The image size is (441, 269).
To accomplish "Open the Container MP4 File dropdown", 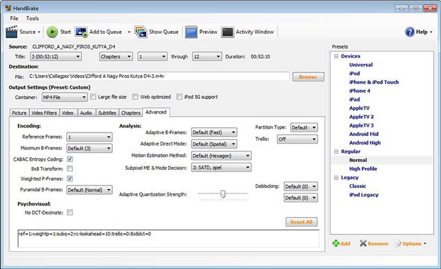I will click(x=65, y=97).
